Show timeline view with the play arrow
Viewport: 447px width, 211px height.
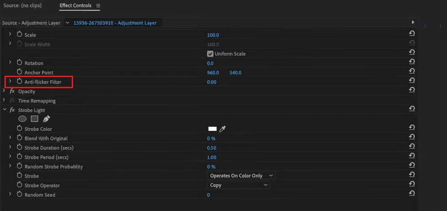click(413, 22)
